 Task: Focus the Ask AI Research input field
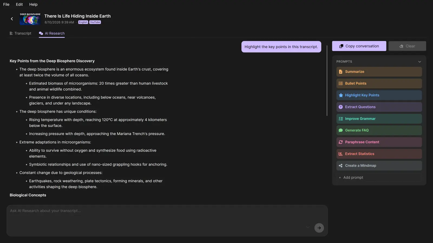(x=167, y=221)
